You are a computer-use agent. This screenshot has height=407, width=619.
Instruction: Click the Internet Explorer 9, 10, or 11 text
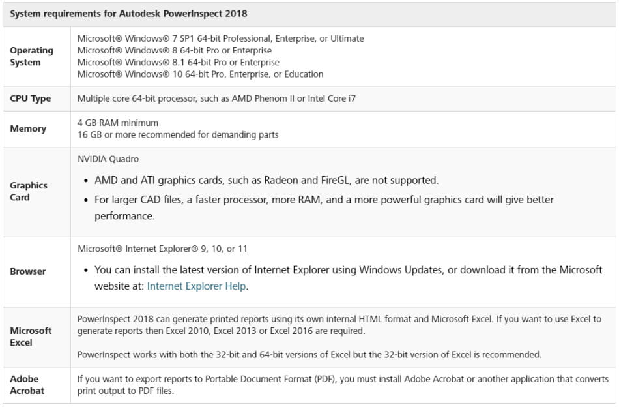[x=162, y=249]
